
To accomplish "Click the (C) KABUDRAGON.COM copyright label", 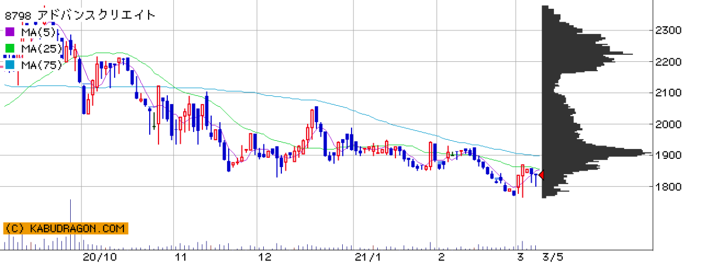I will [x=66, y=228].
